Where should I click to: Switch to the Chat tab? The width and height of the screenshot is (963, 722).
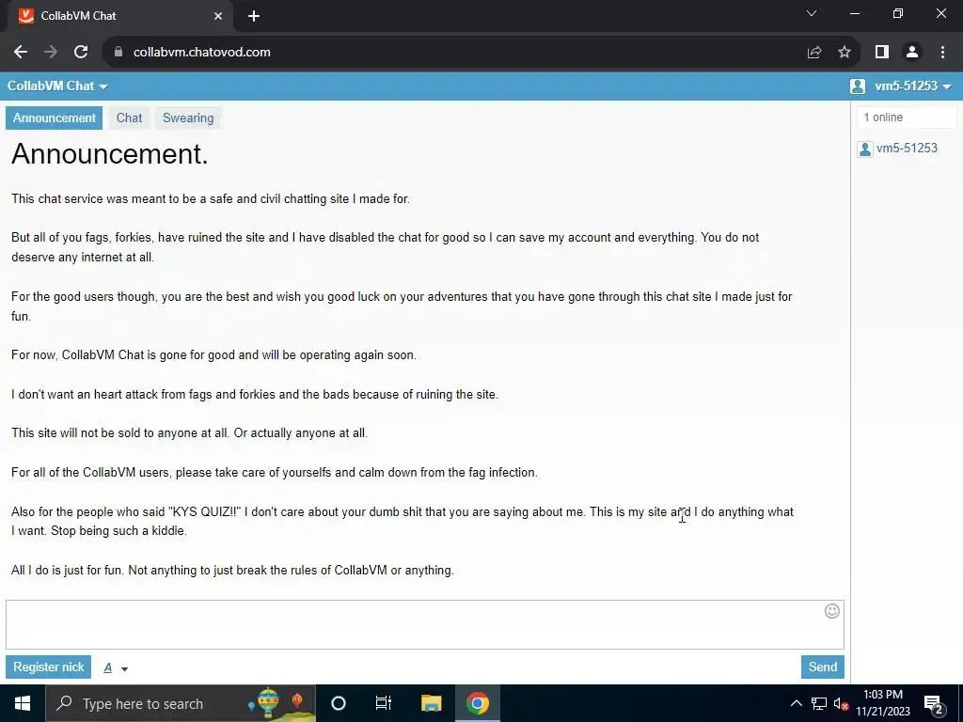129,118
